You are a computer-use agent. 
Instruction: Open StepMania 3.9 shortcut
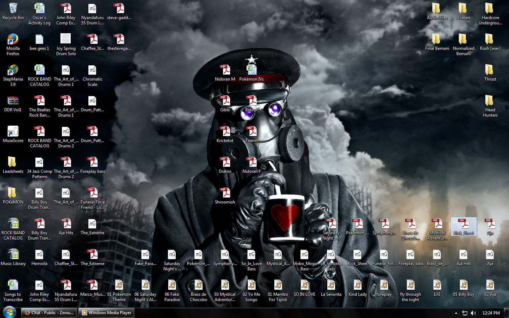point(13,76)
